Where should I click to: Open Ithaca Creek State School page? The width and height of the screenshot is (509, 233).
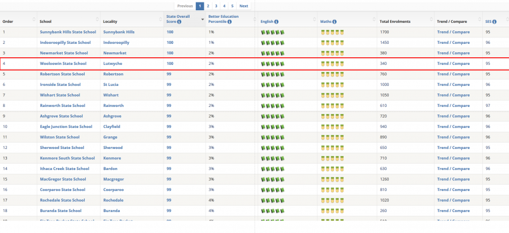coord(65,169)
